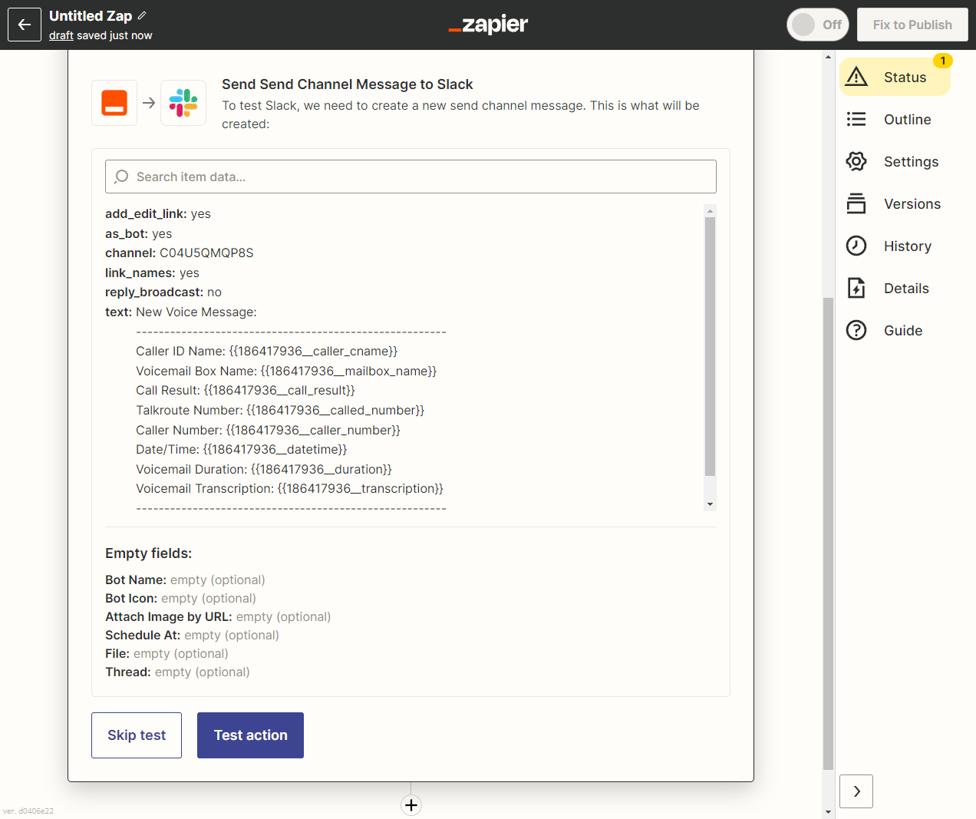Add a step with the plus icon
This screenshot has width=976, height=819.
(411, 805)
